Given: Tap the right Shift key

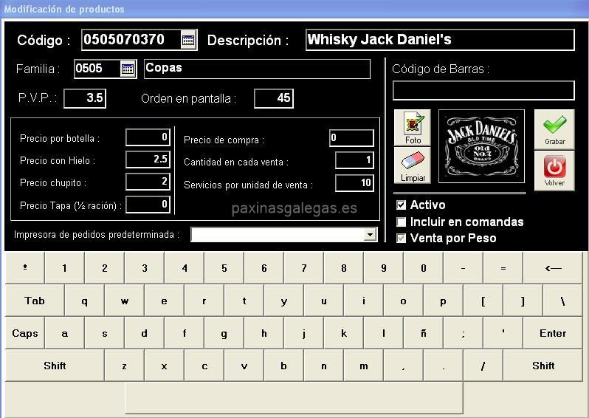Looking at the screenshot, I should pyautogui.click(x=542, y=366).
